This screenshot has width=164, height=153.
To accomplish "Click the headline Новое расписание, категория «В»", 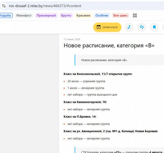I will click(x=109, y=45).
